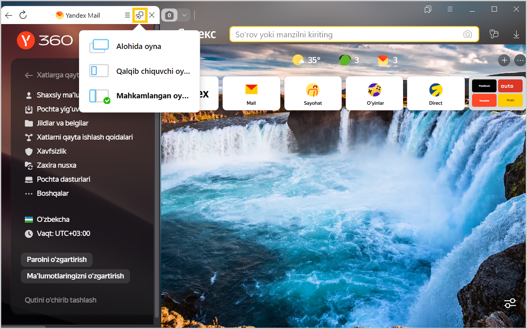This screenshot has height=329, width=527.
Task: Expand the tab counter dropdown arrow
Action: pos(184,15)
